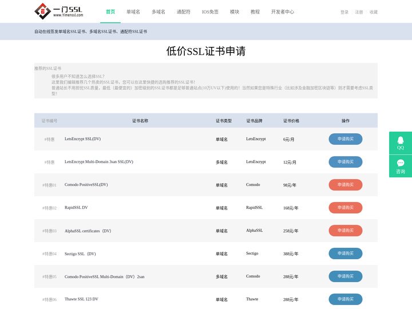412x309 pixels.
Task: Open the 开发者中心 menu item
Action: [283, 12]
